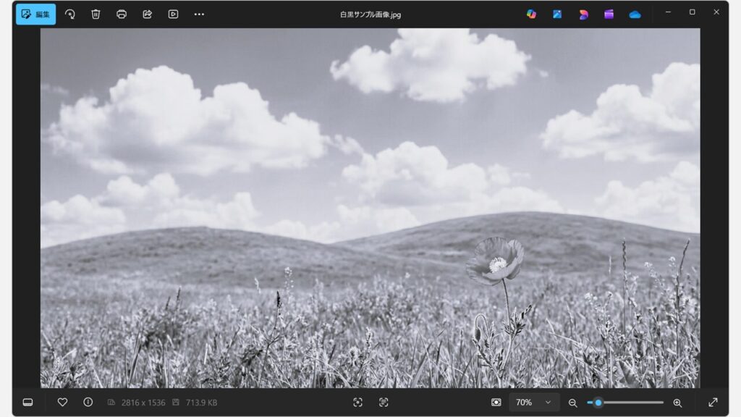Click the 編集 edit button

pyautogui.click(x=35, y=14)
